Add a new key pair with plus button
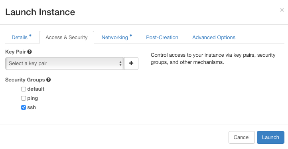 tap(131, 64)
